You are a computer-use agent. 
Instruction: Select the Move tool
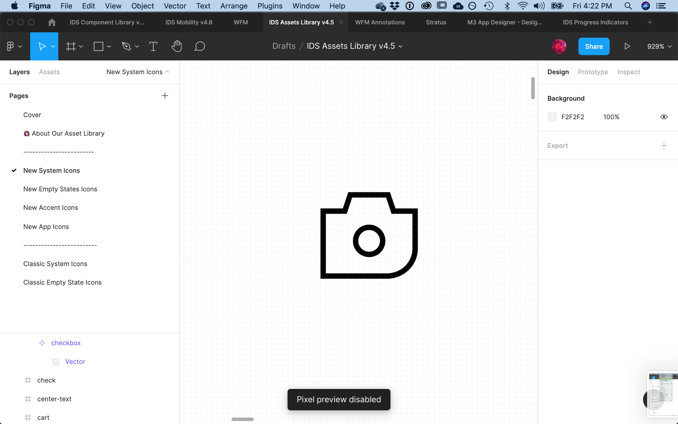pos(42,46)
